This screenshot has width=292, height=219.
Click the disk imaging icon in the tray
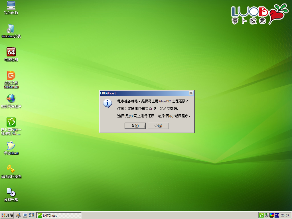coord(267,215)
